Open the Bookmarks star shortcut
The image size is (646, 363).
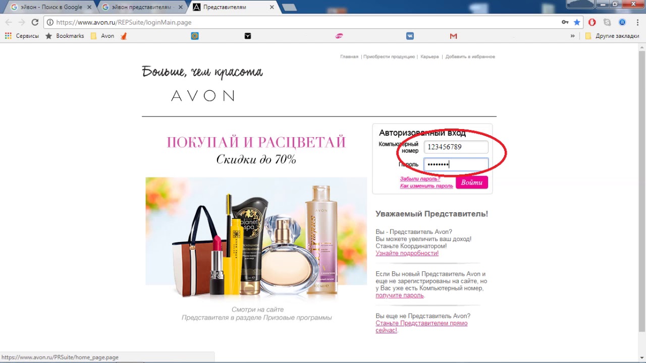pos(65,36)
